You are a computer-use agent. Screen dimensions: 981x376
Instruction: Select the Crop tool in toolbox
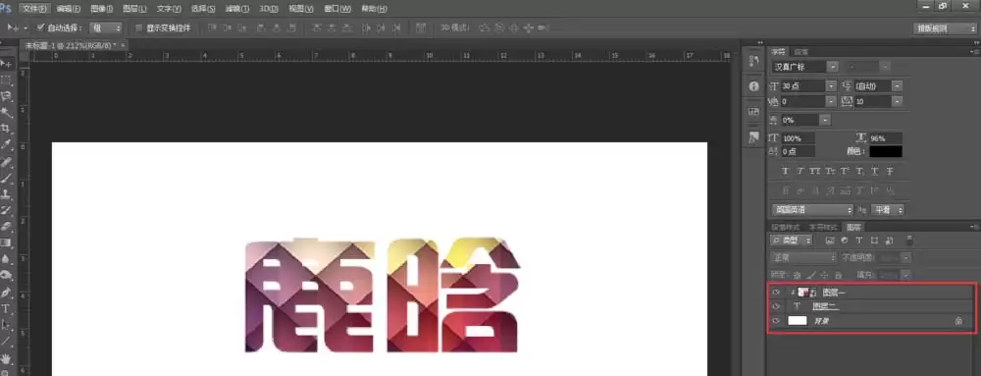pos(6,129)
